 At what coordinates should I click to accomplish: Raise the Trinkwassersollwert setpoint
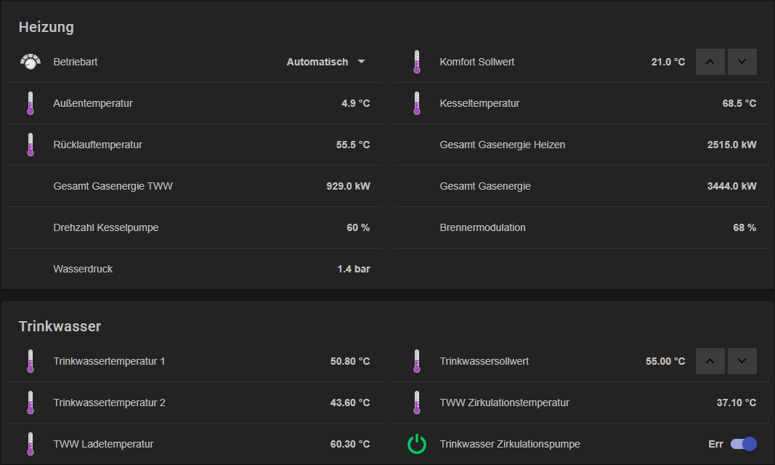[710, 361]
